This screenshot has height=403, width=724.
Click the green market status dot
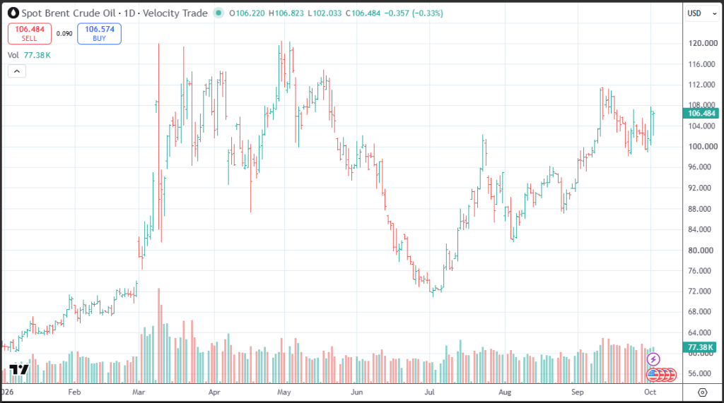[x=218, y=13]
